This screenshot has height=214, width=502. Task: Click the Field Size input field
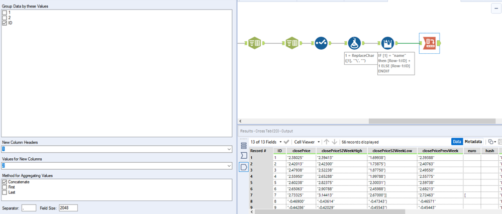pos(68,208)
